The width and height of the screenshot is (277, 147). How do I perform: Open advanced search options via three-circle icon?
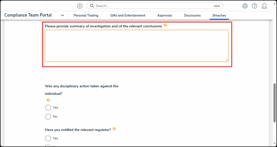217,6
